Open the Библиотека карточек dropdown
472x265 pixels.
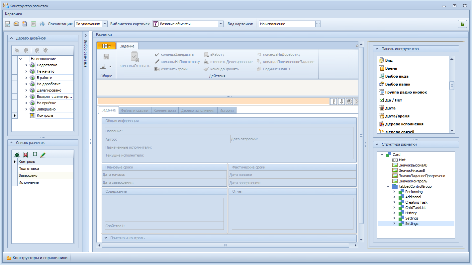pyautogui.click(x=221, y=24)
